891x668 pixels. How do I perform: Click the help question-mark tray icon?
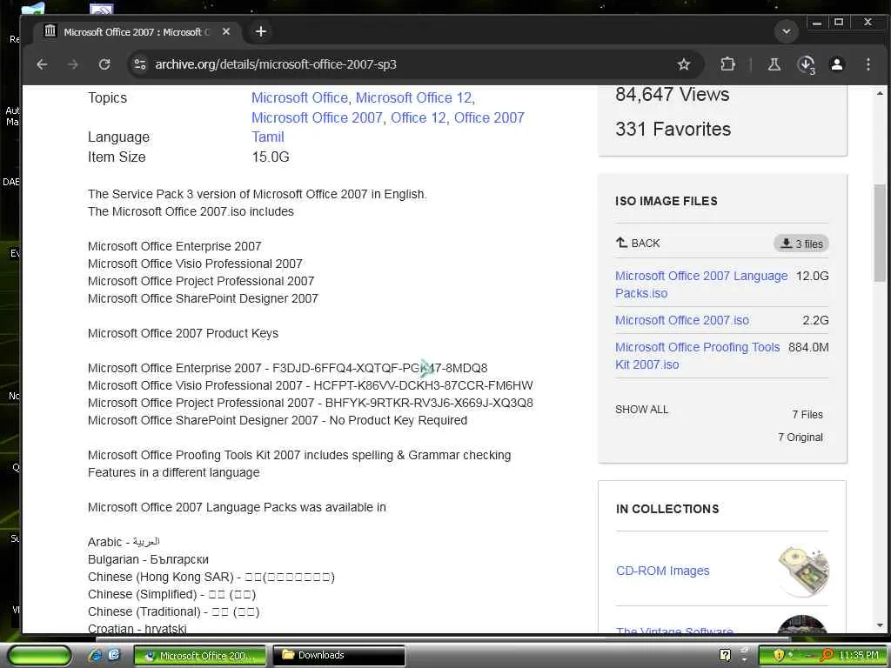tap(725, 655)
